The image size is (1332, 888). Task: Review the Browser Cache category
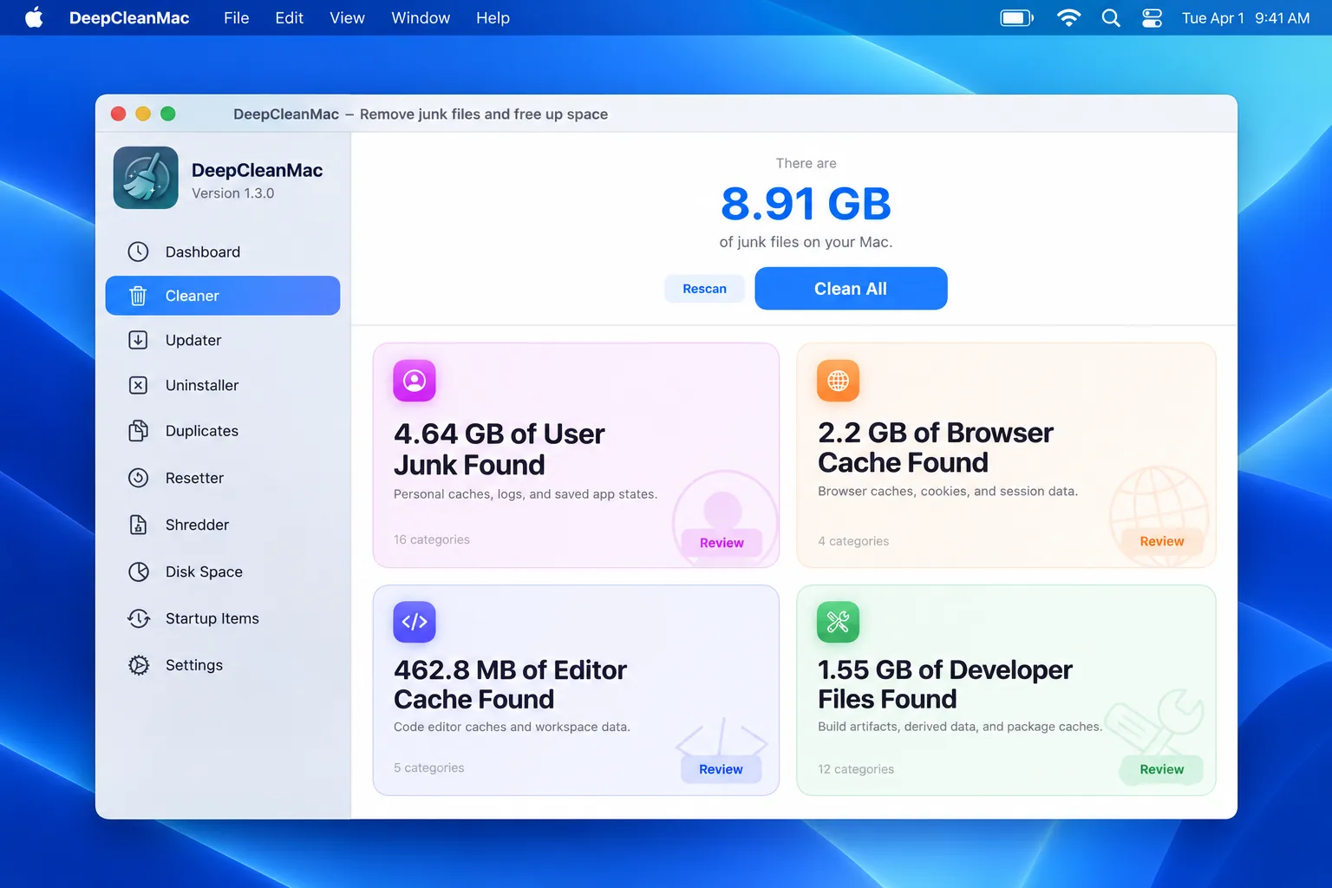pyautogui.click(x=1162, y=541)
